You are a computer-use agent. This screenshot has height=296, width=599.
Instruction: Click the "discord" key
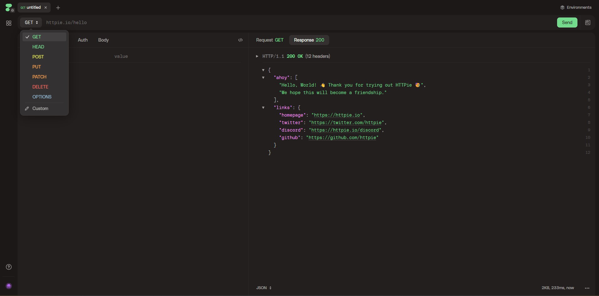click(x=291, y=130)
